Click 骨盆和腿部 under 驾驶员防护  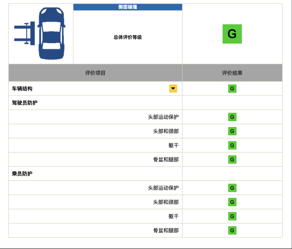pos(166,160)
